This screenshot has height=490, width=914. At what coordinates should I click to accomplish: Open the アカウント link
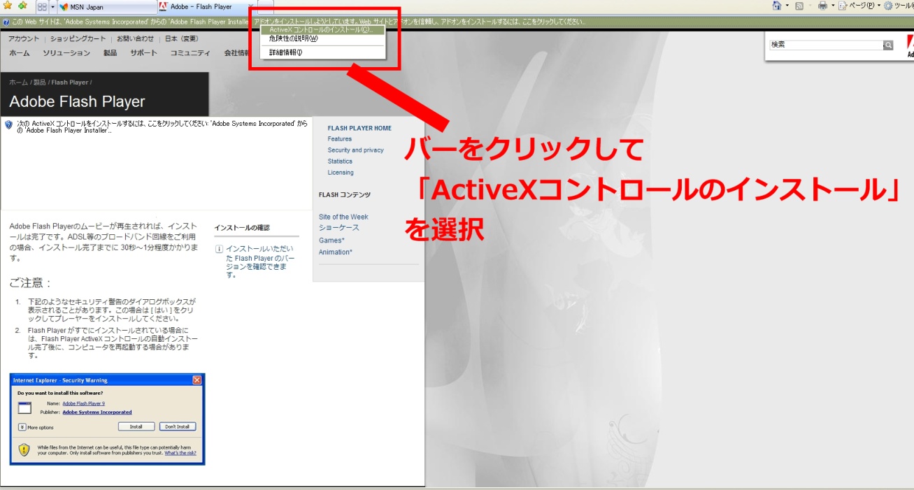click(x=24, y=38)
